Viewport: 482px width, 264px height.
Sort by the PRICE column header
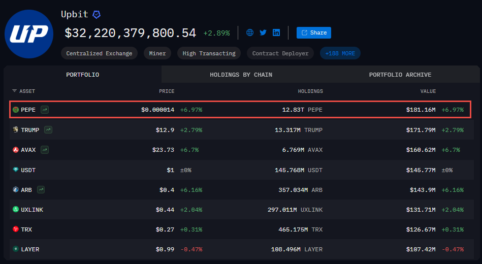tap(167, 91)
